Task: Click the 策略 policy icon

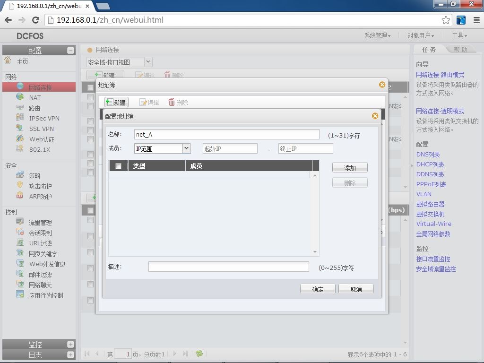Action: [20, 175]
